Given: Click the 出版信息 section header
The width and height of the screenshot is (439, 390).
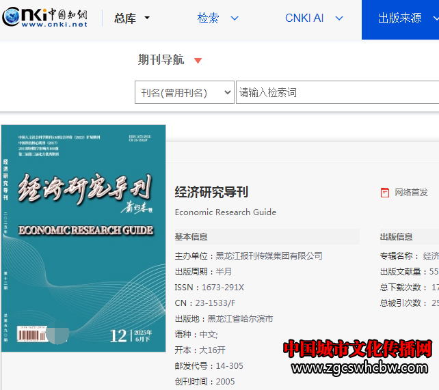Looking at the screenshot, I should pyautogui.click(x=396, y=236).
